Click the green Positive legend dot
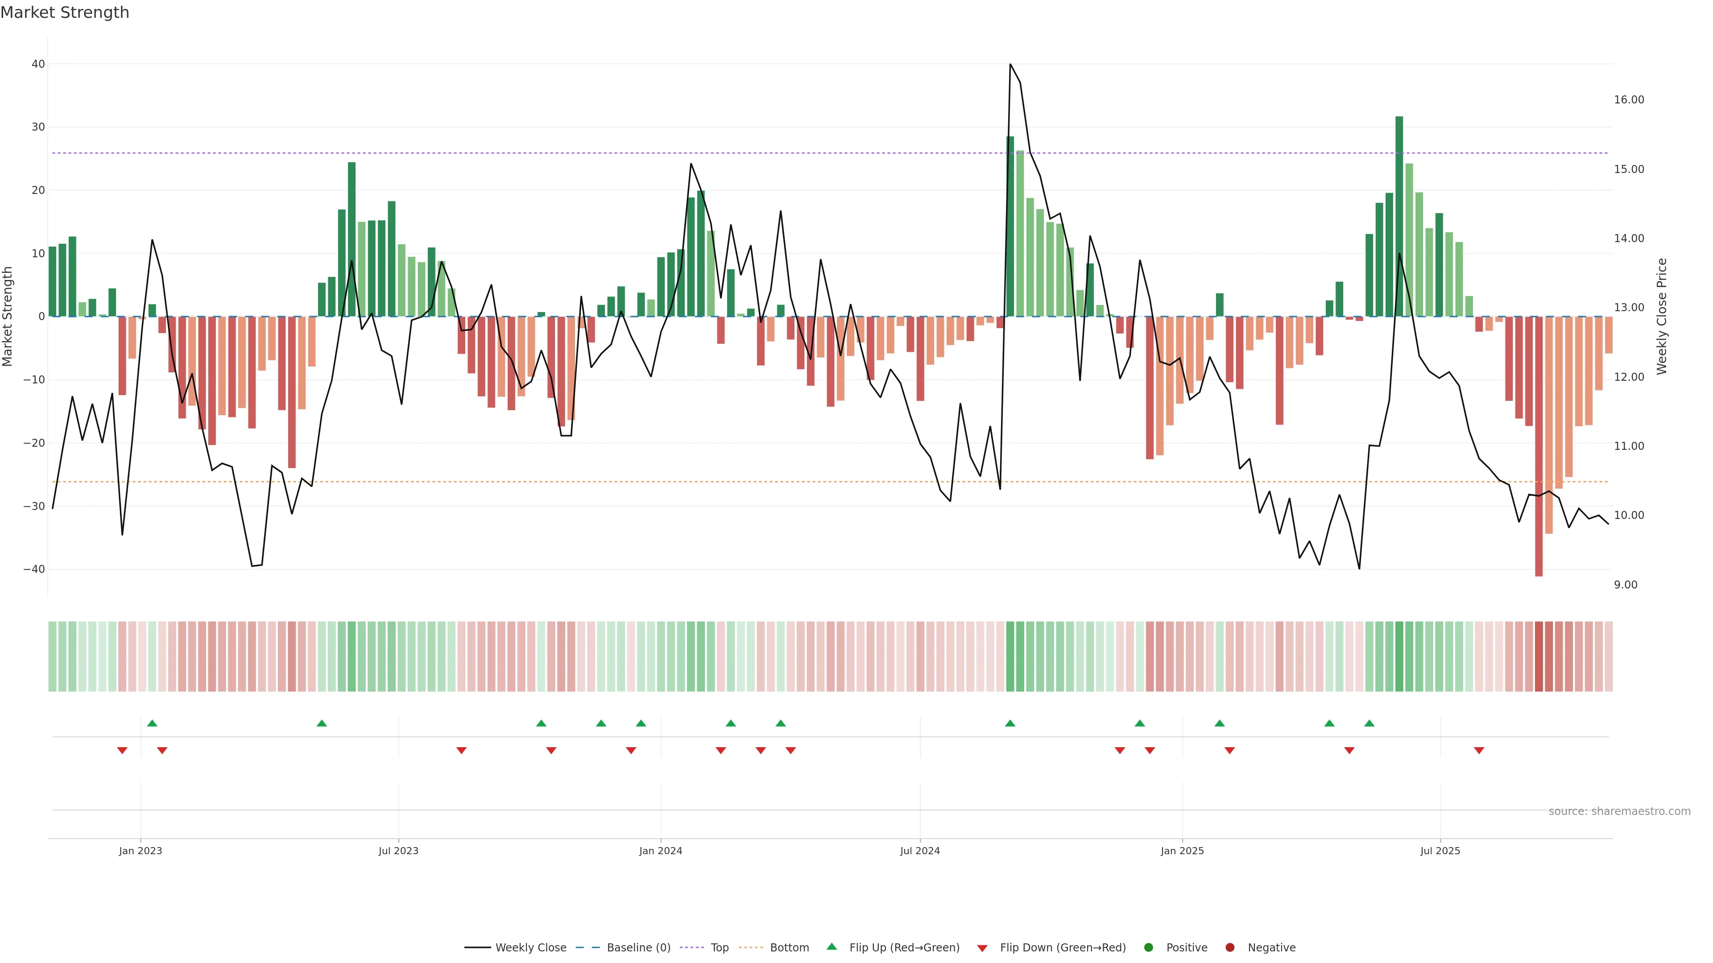1713x963 pixels. (x=1148, y=948)
